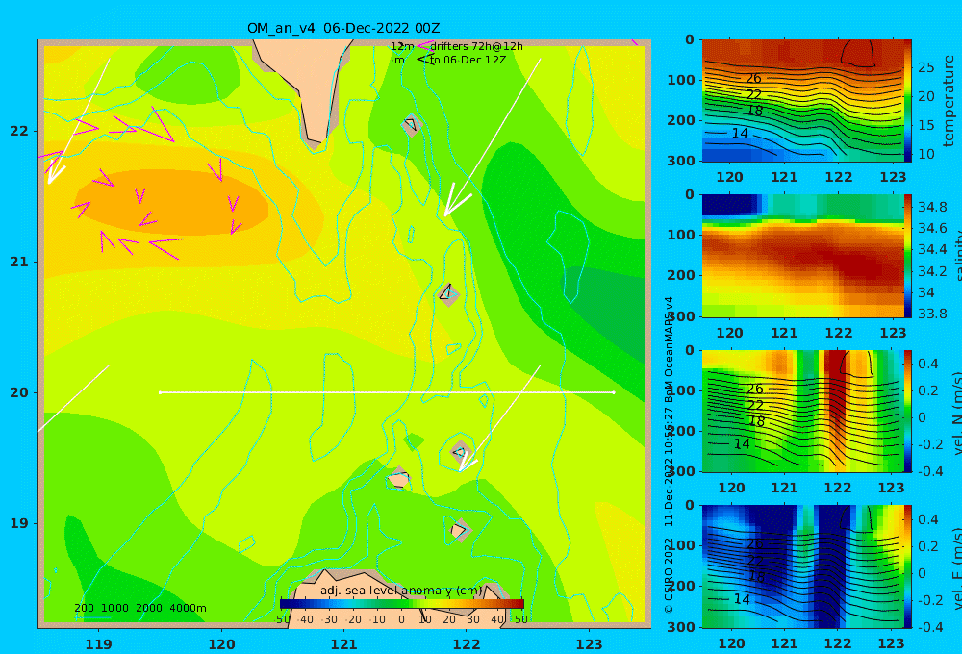Screen dimensions: 962x654
Task: Click the 34.8 salinity scale value
Action: (932, 207)
